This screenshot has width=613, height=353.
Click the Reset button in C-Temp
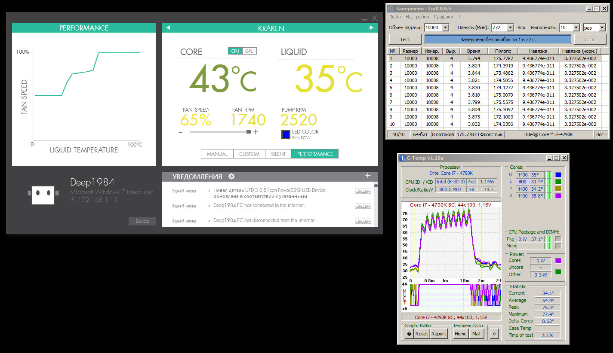422,334
